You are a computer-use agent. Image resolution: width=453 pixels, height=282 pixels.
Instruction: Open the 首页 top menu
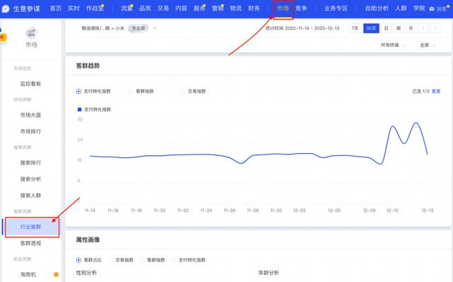coord(56,9)
